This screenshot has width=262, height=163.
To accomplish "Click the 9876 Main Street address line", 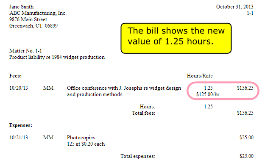I will click(x=28, y=19).
